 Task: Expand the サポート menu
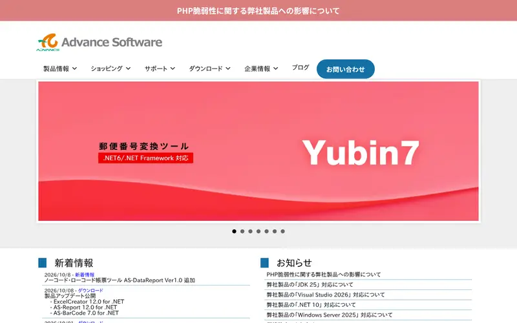coord(160,68)
